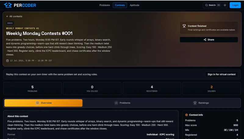
Task: Click the Individual · ICPC scoring format value
Action: point(160,134)
